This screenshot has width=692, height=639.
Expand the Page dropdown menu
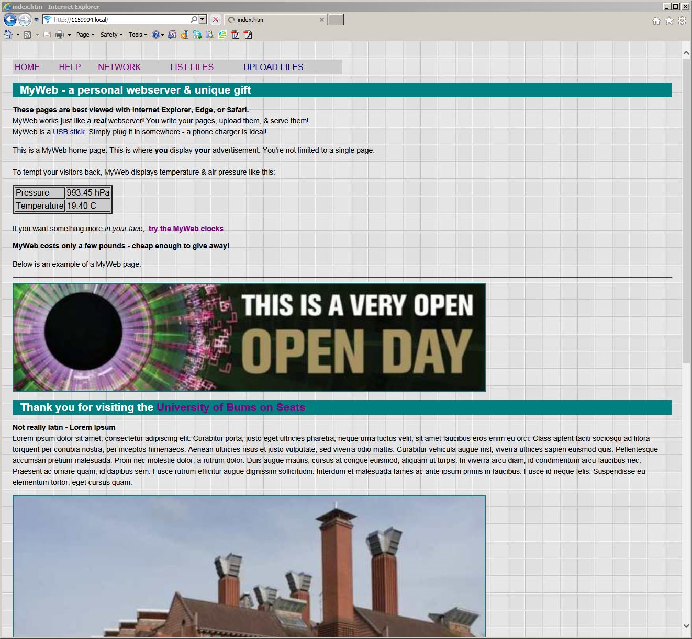click(85, 35)
